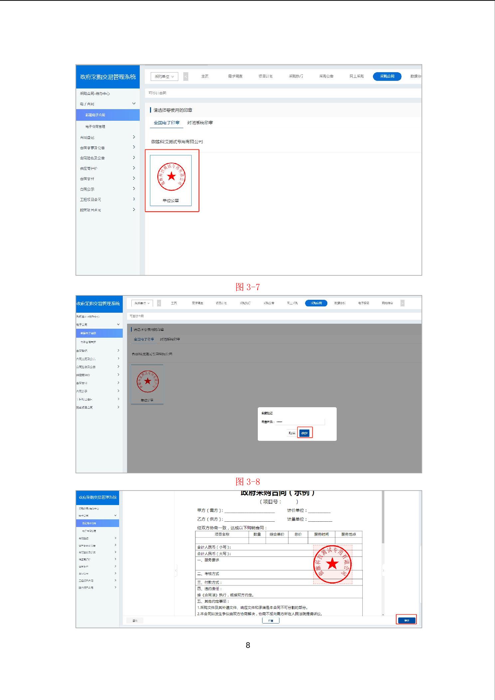Expand the contract viewer's right side panel handle
495x700 pixels.
pyautogui.click(x=383, y=570)
